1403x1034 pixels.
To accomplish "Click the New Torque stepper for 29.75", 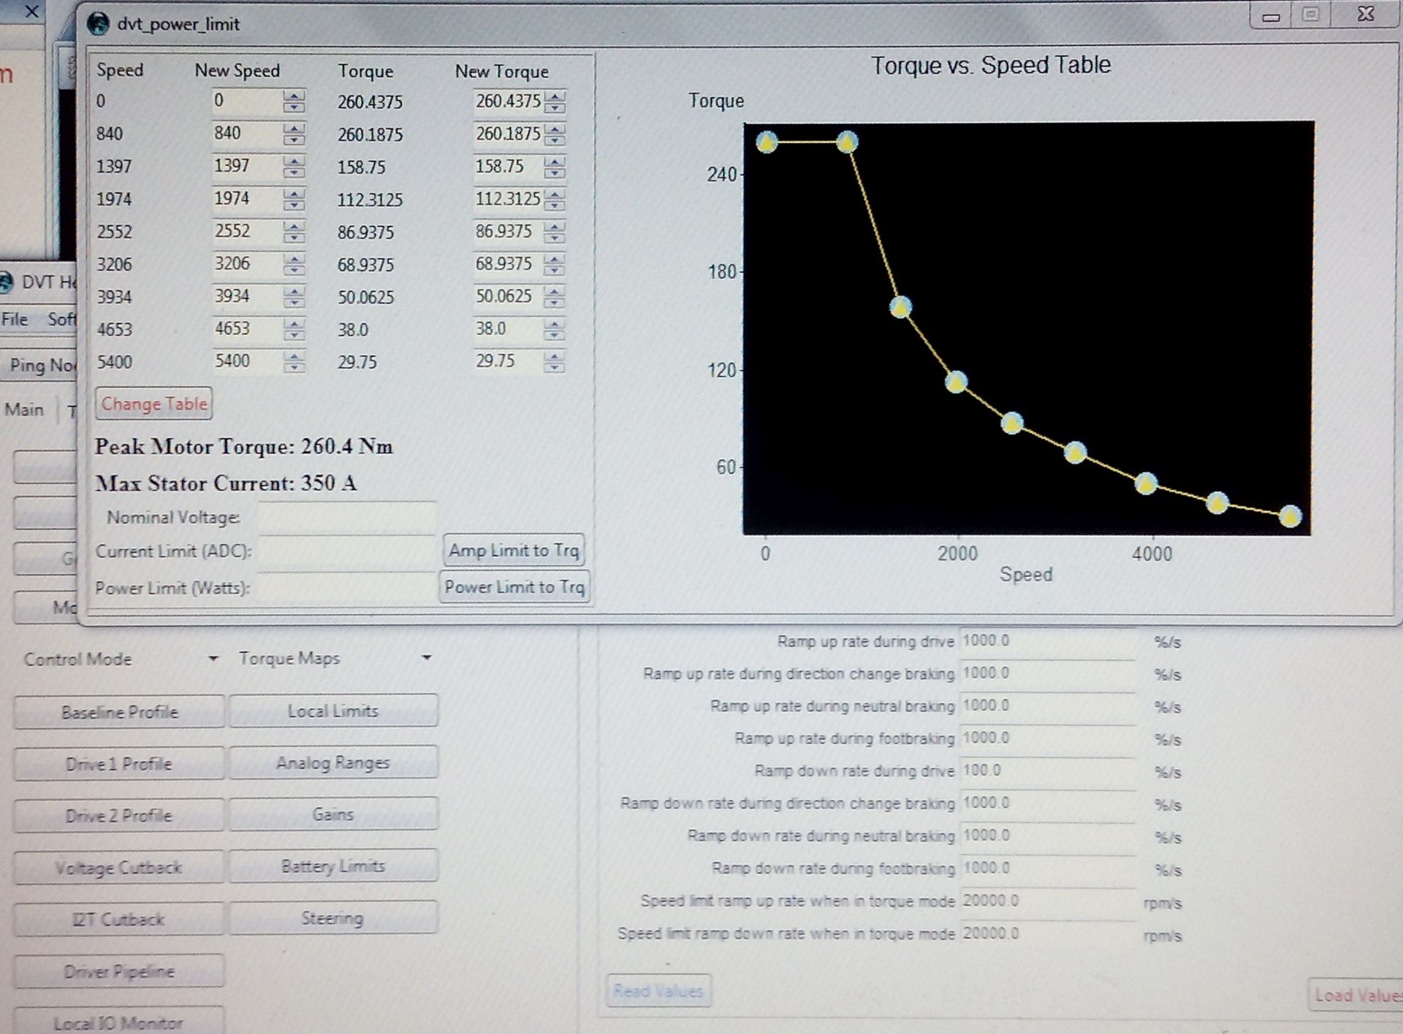I will tap(555, 361).
